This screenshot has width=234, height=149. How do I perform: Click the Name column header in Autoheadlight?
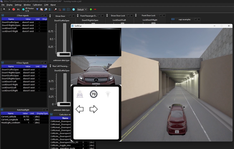pyautogui.click(x=11, y=113)
